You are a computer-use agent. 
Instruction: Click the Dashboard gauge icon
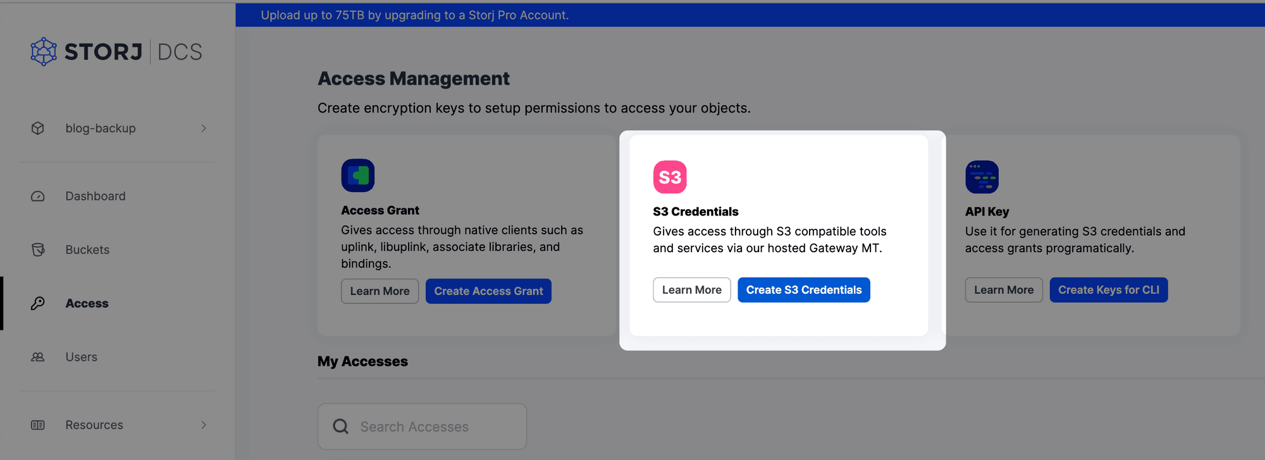tap(38, 197)
